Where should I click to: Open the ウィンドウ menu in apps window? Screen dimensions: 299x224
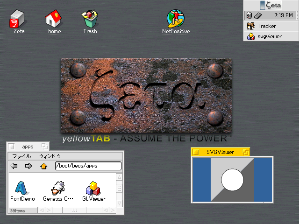coord(50,156)
